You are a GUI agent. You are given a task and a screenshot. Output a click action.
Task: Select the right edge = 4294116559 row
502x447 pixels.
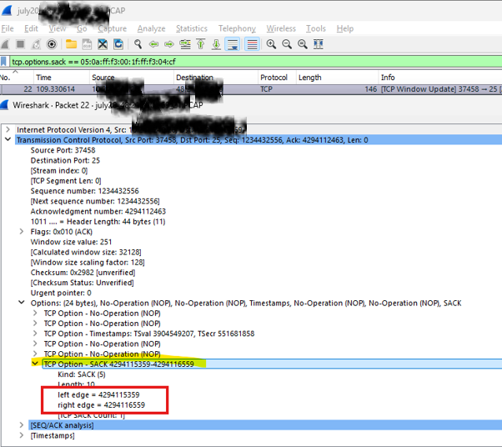(x=101, y=405)
